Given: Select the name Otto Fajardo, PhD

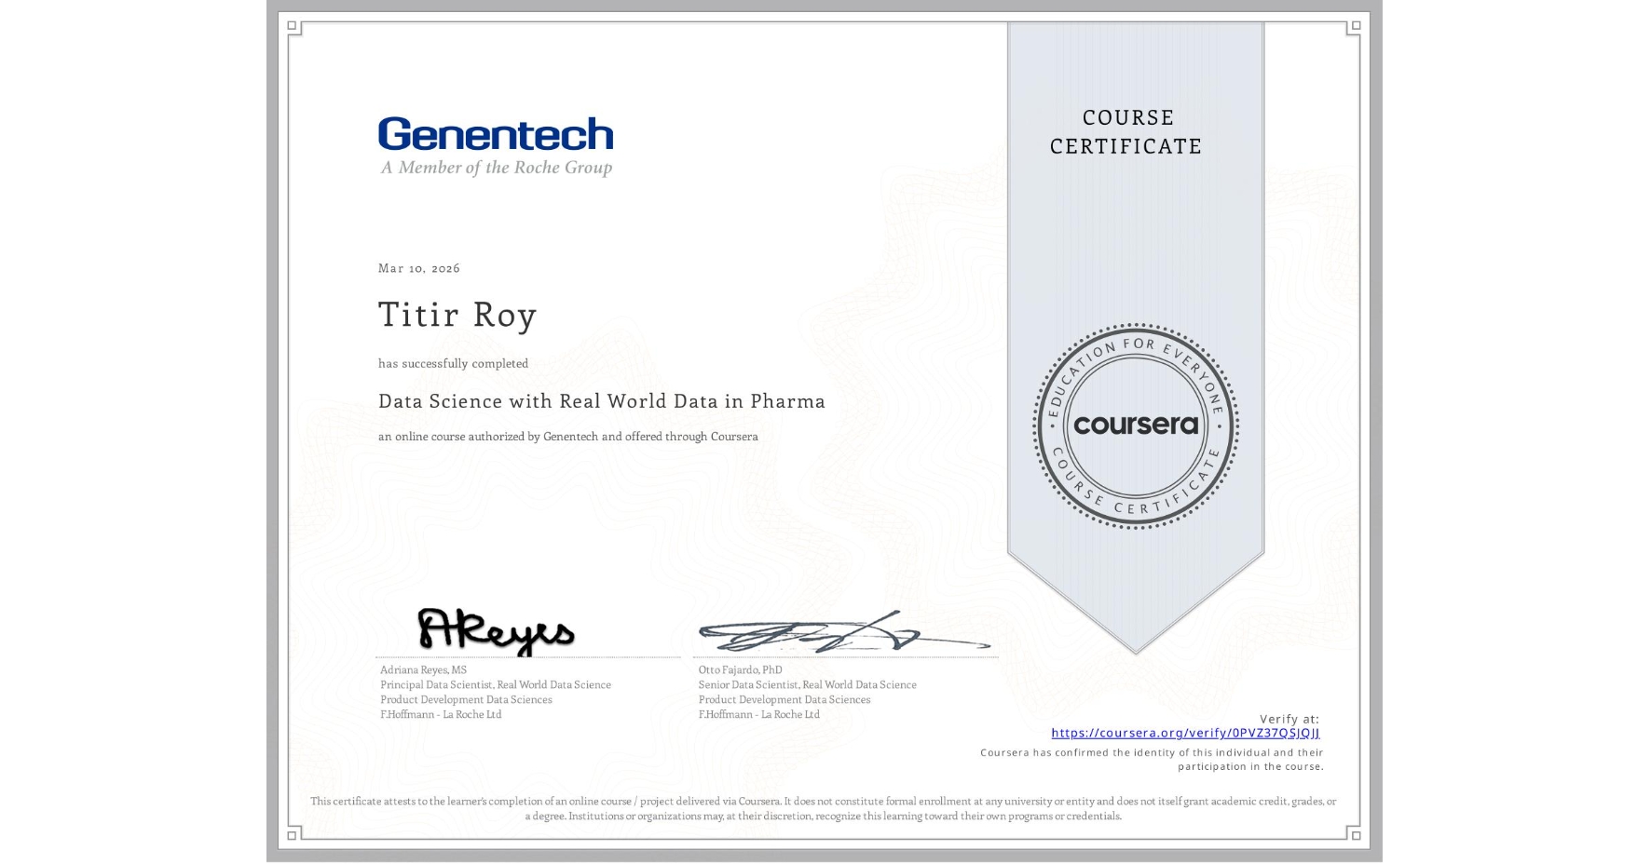Looking at the screenshot, I should point(740,669).
